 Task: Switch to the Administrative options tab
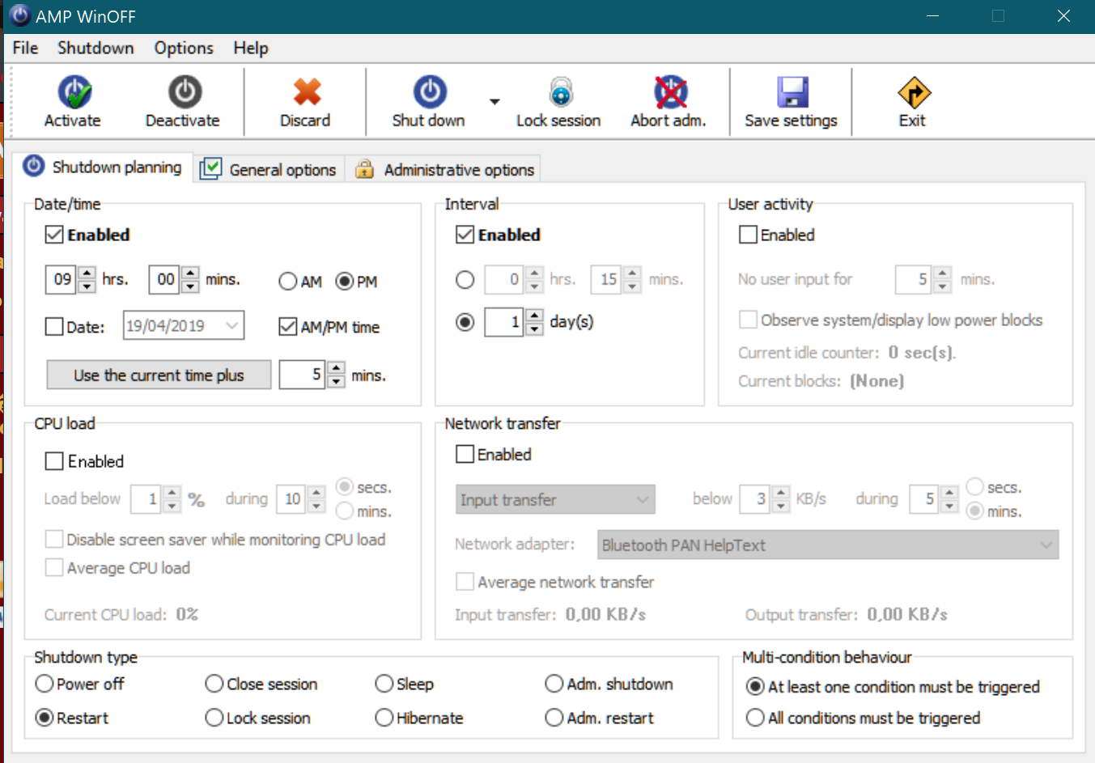446,170
